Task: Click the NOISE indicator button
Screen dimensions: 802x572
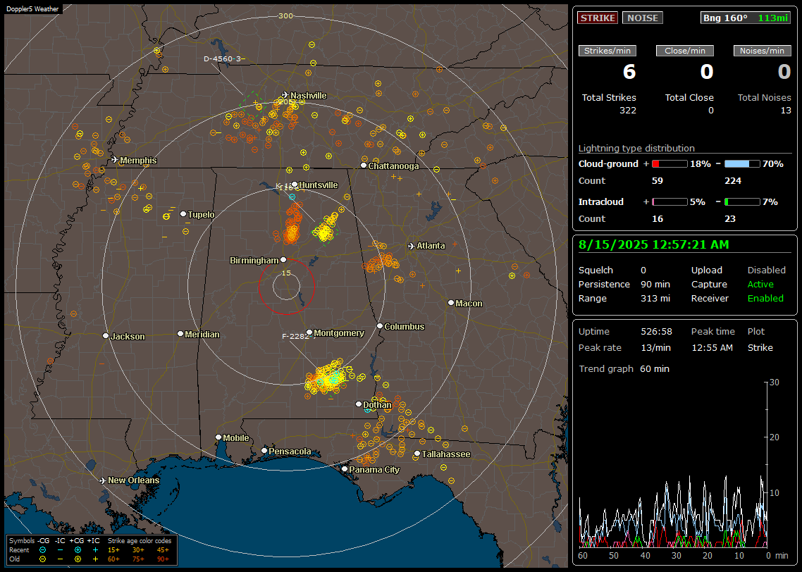Action: coord(643,18)
